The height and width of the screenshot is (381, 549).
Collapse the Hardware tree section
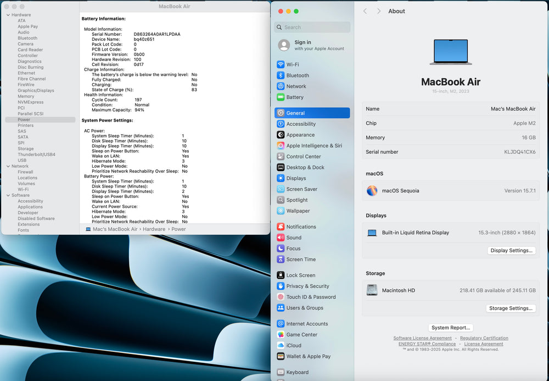8,15
